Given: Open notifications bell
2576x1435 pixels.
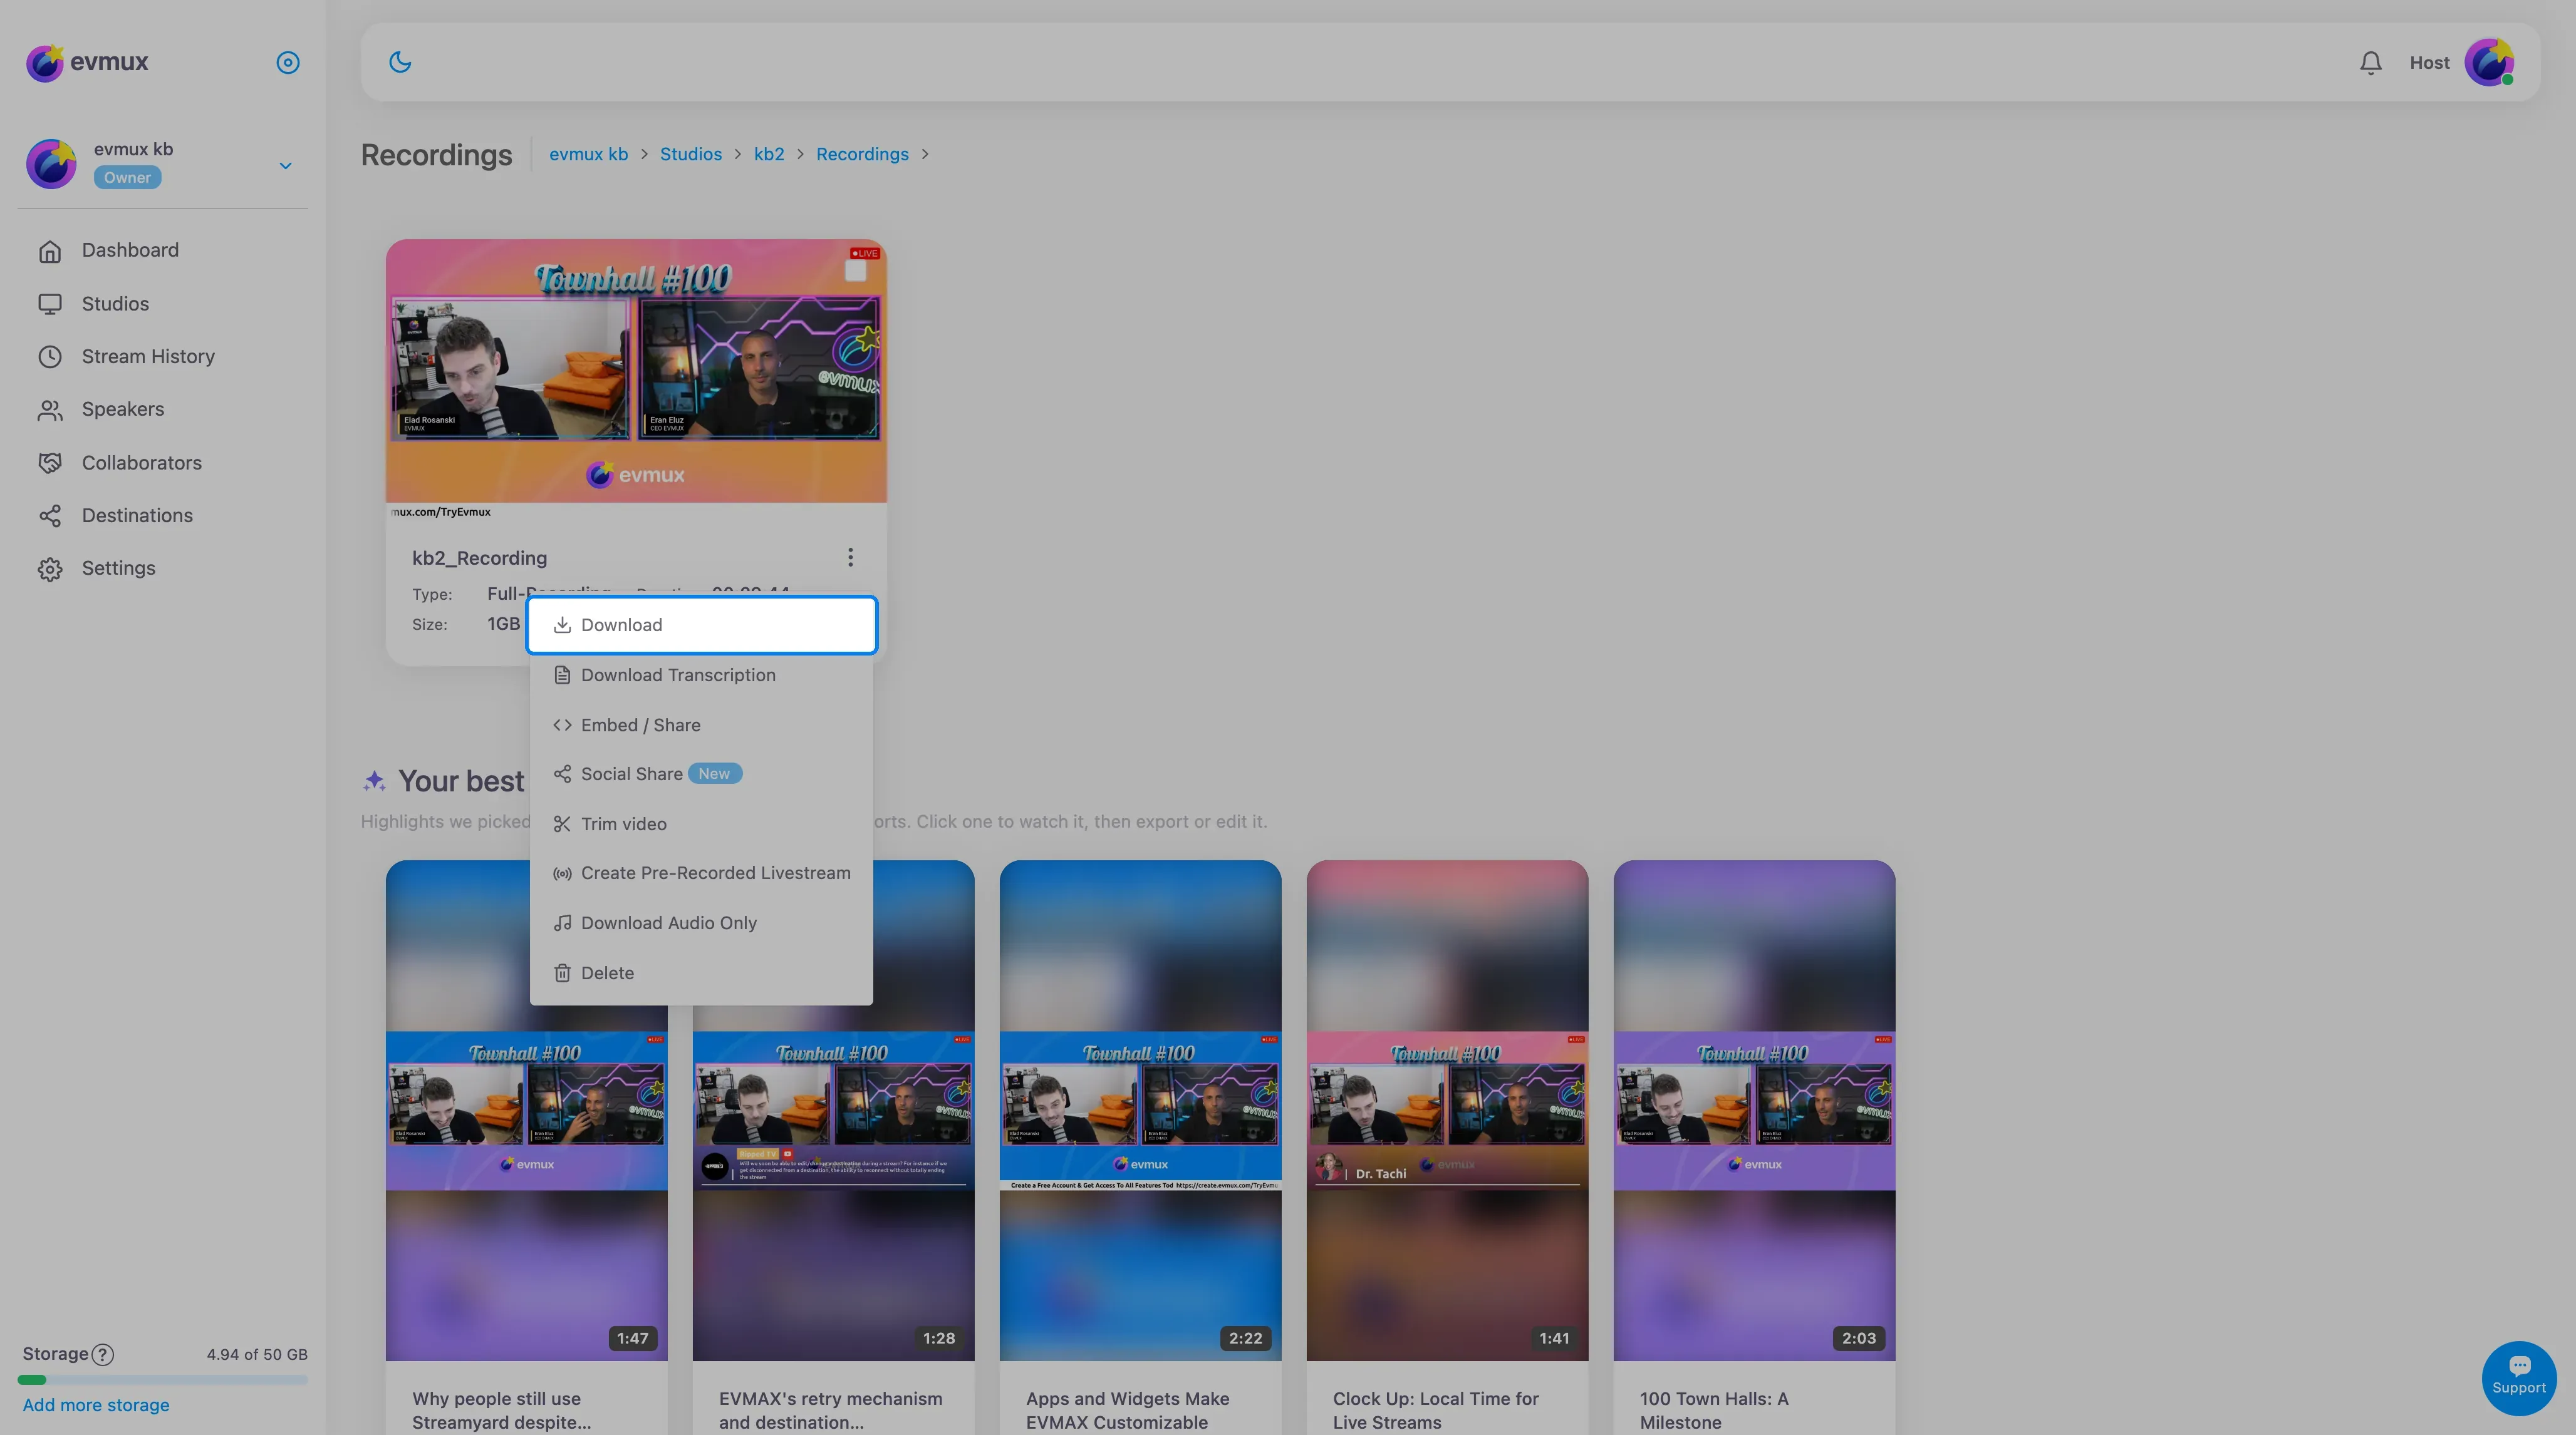Looking at the screenshot, I should click(2370, 63).
